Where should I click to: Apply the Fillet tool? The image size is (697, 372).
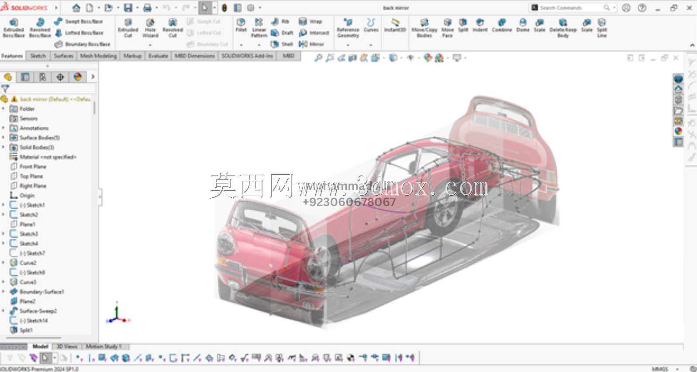[x=241, y=25]
